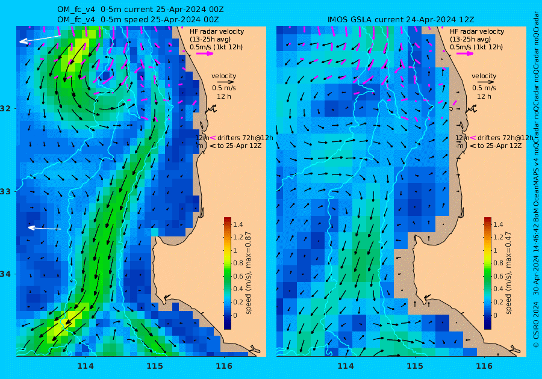
Task: Click 'to 25 Apr 12Z' in the IMOS GSLA map
Action: 499,146
